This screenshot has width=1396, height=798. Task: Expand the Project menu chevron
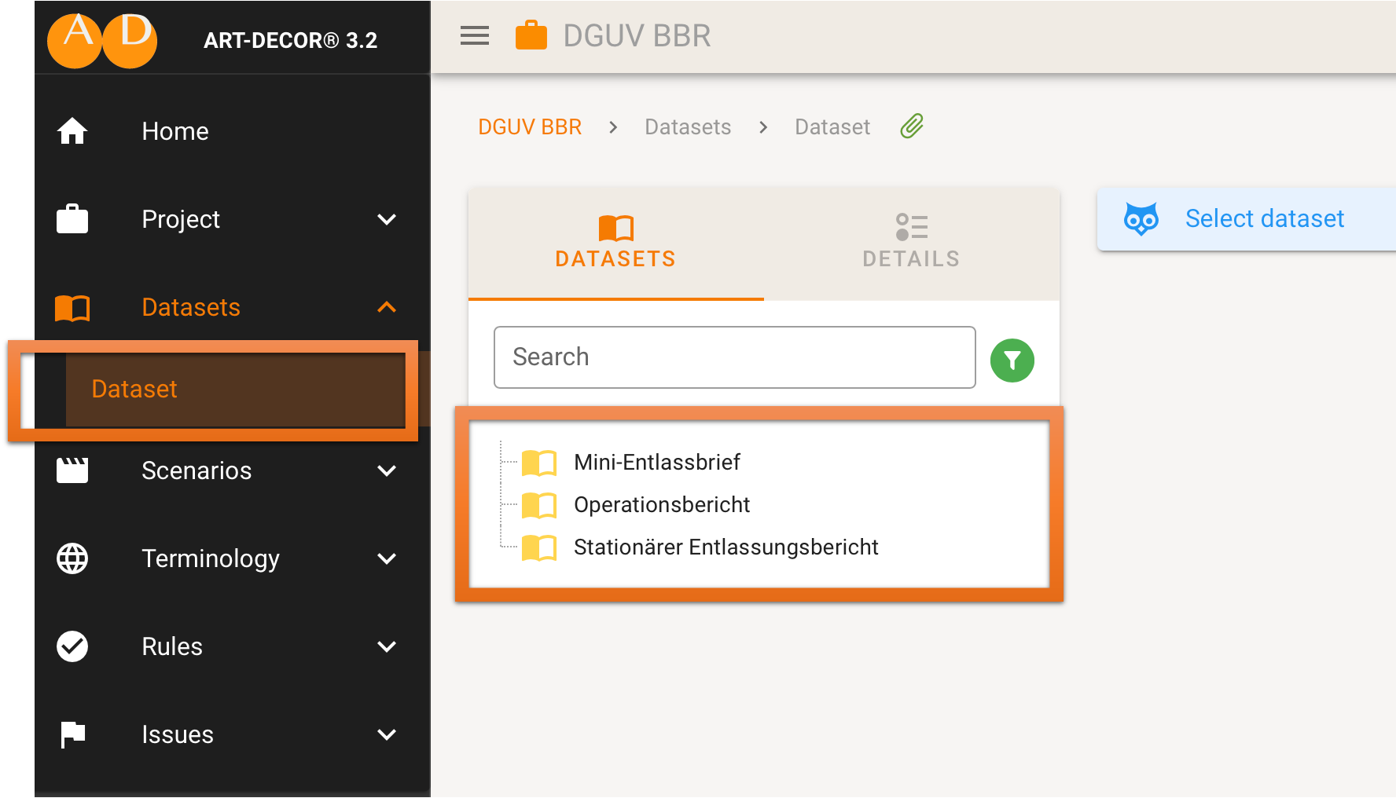tap(386, 219)
